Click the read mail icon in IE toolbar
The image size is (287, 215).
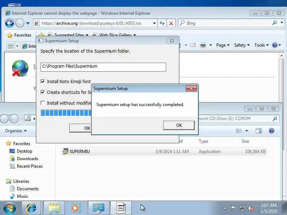[x=193, y=45]
